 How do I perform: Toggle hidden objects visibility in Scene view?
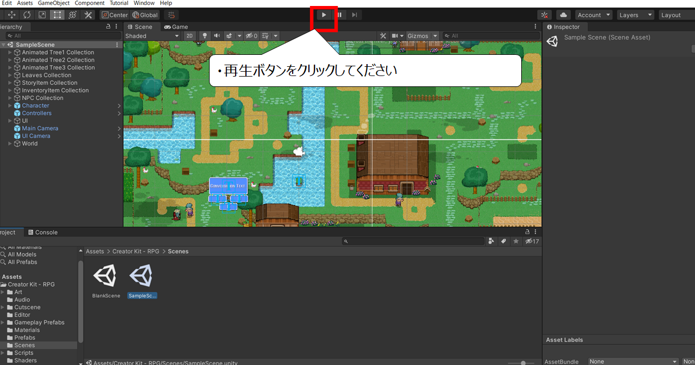(251, 36)
